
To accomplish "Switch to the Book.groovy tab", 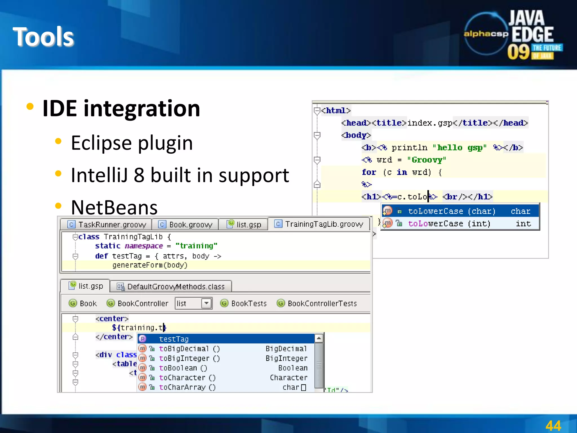I will click(x=185, y=224).
